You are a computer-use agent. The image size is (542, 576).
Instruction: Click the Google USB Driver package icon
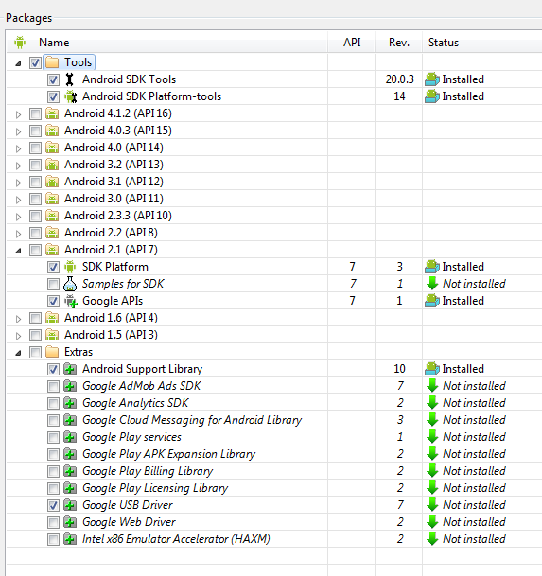[70, 505]
